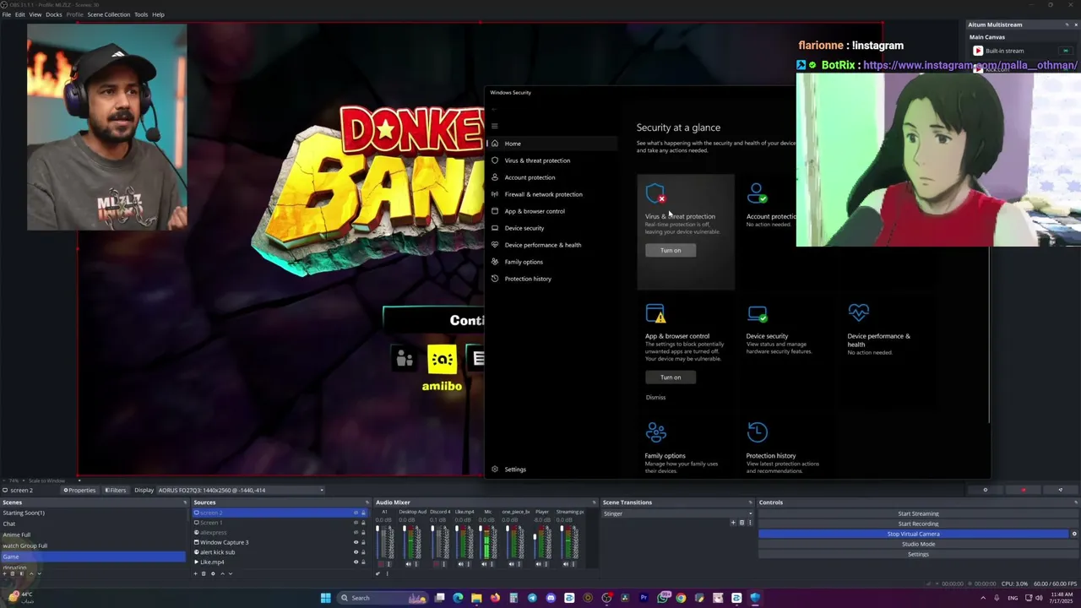Toggle lock on Window Capture 3 source
The image size is (1081, 608).
tap(363, 542)
